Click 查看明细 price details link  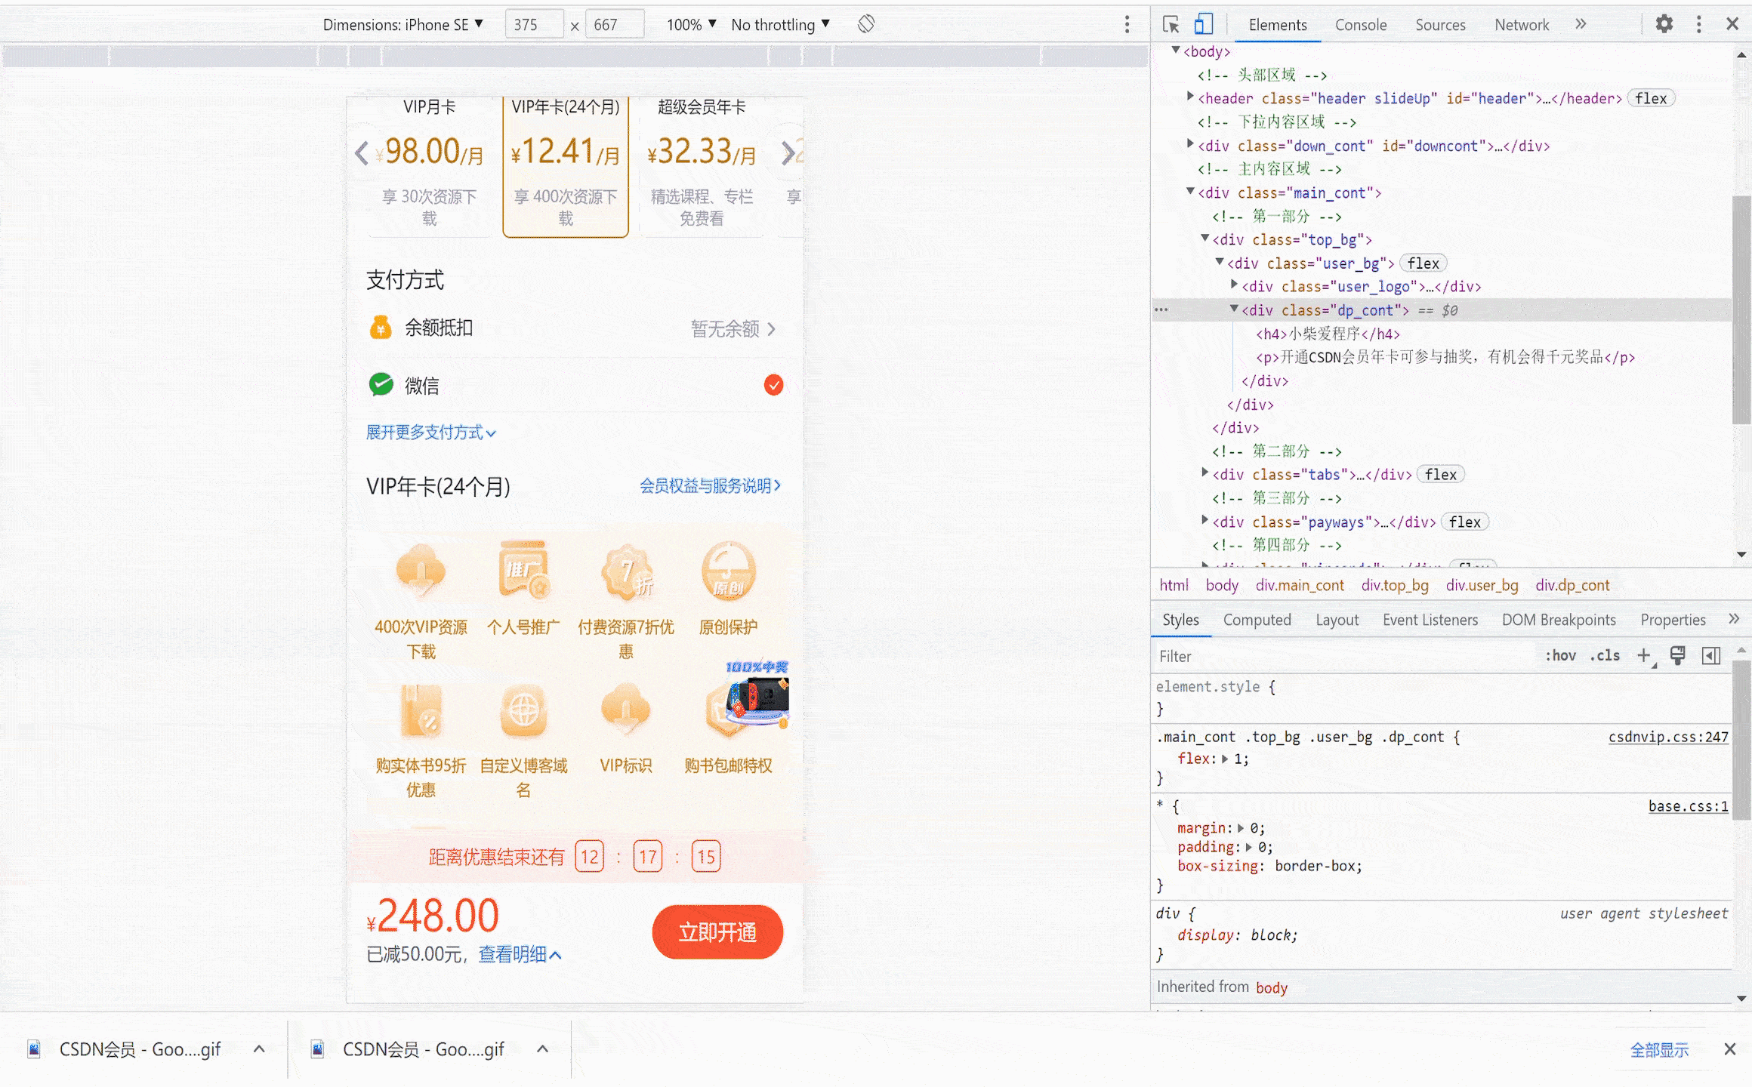point(520,955)
